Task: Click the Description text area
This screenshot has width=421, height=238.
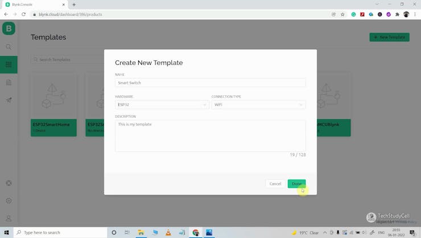Action: tap(210, 136)
